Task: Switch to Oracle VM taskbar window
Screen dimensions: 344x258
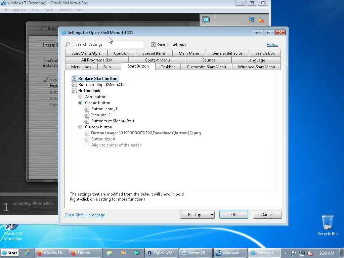Action: tap(162, 253)
